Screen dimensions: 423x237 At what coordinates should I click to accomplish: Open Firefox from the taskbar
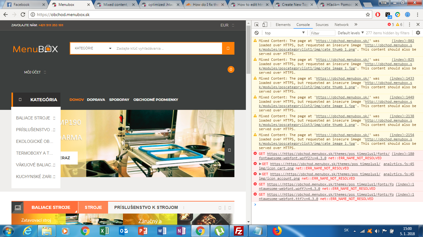[277, 231]
